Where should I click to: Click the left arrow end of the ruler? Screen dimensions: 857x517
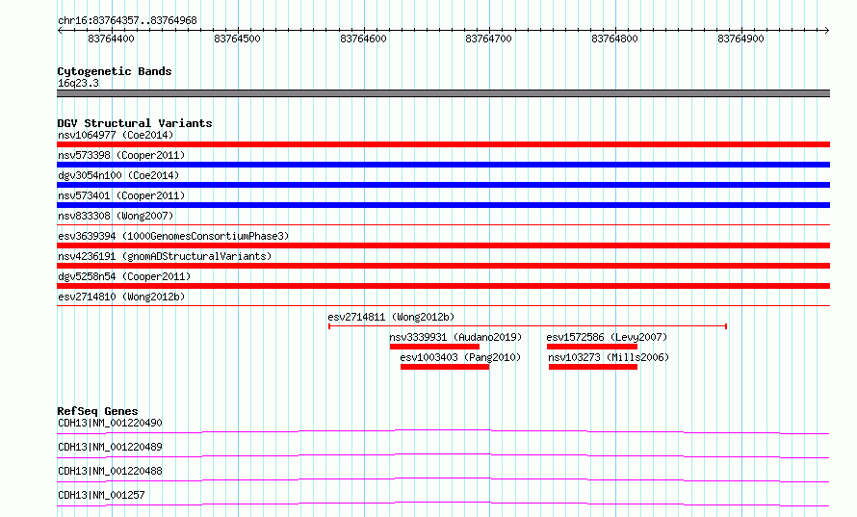(x=60, y=30)
